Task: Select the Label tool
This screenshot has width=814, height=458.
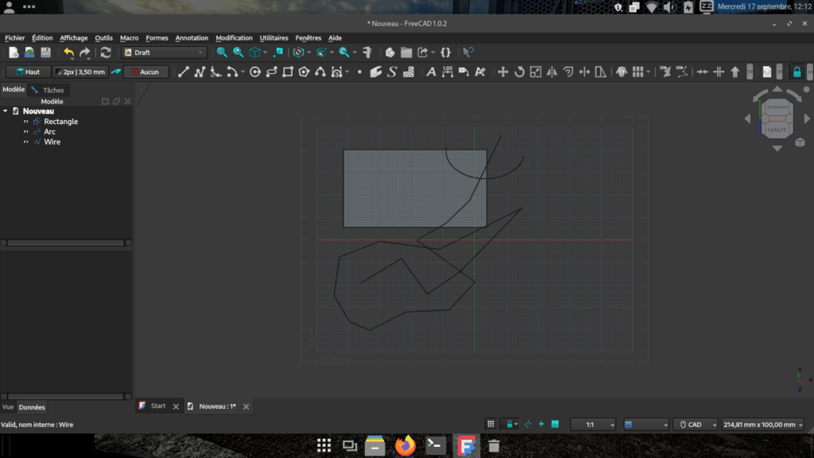Action: click(463, 72)
